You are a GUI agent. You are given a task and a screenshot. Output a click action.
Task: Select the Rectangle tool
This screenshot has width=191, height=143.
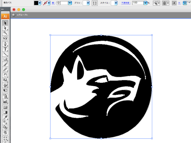pos(5,59)
